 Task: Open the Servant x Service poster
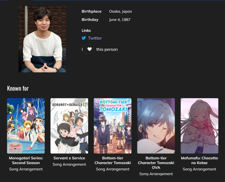pos(69,126)
